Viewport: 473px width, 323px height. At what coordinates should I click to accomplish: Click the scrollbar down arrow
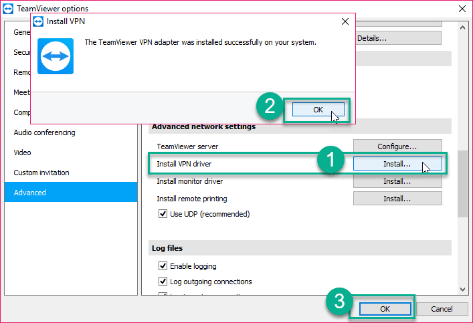point(462,289)
